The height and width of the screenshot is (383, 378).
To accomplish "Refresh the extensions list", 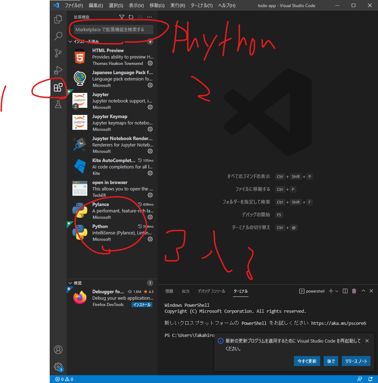I will click(131, 17).
